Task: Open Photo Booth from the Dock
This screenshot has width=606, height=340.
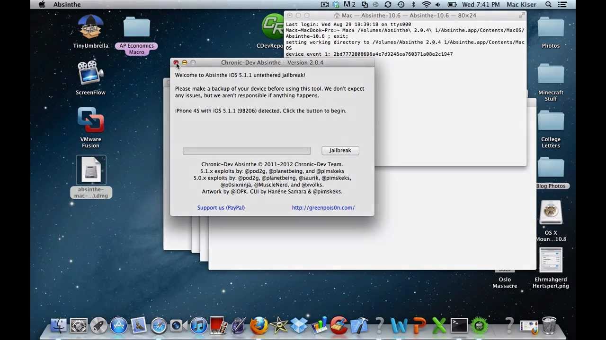Action: (x=219, y=325)
